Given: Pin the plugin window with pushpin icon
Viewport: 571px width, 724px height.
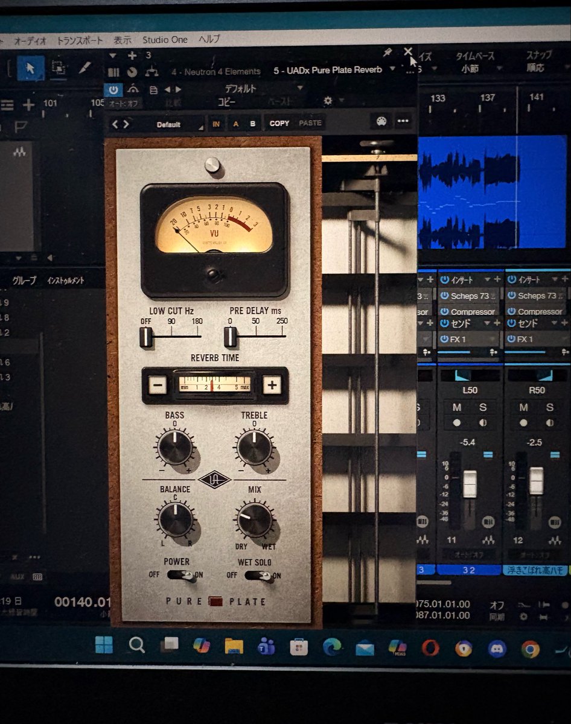Looking at the screenshot, I should click(388, 52).
